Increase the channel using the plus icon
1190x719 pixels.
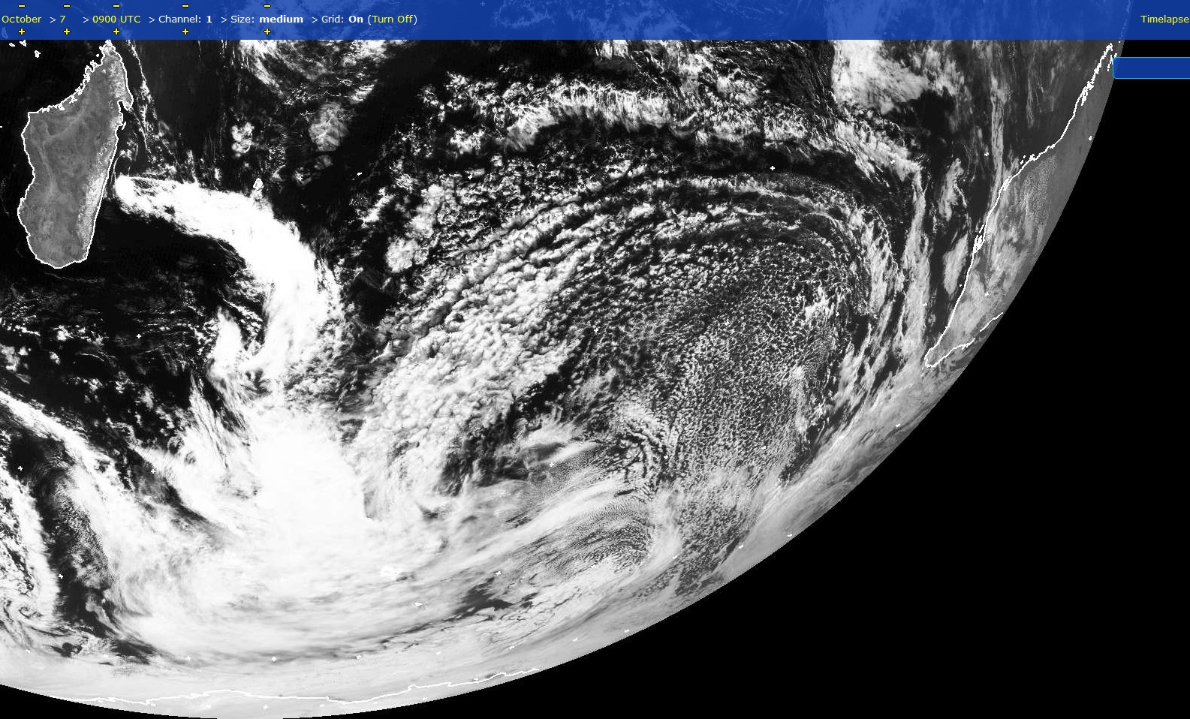[185, 32]
